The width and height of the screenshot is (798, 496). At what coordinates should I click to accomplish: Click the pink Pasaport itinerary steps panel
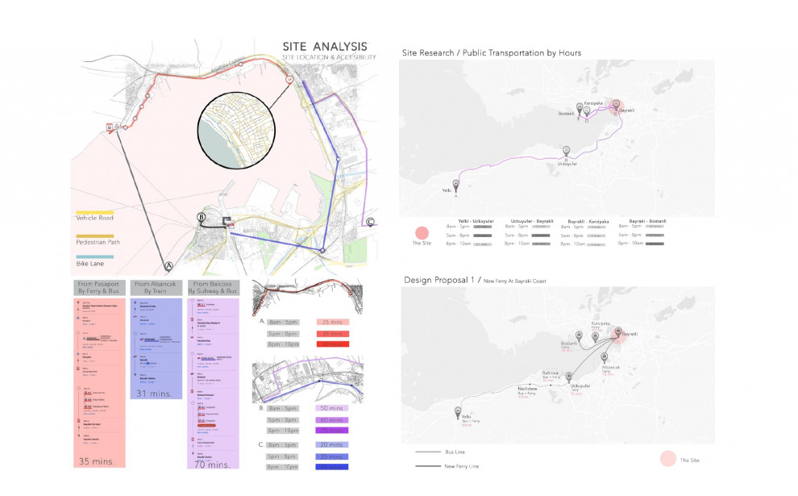point(99,382)
